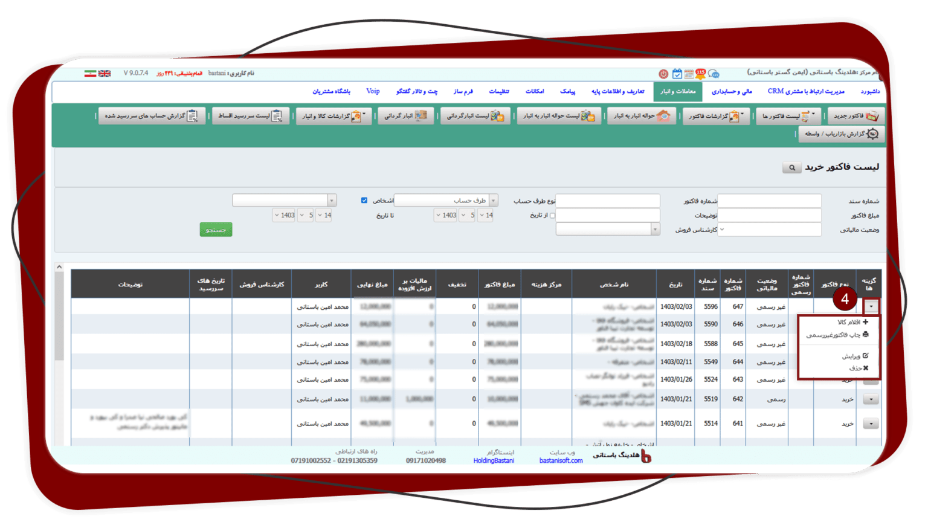Select the معاملات و انبار tab
Screen dimensions: 928x522
coord(678,92)
